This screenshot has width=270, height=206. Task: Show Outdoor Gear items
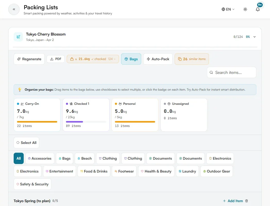(217, 171)
